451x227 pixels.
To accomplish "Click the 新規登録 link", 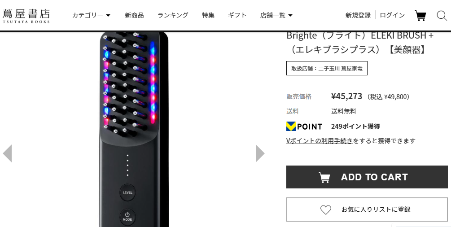I will [358, 15].
